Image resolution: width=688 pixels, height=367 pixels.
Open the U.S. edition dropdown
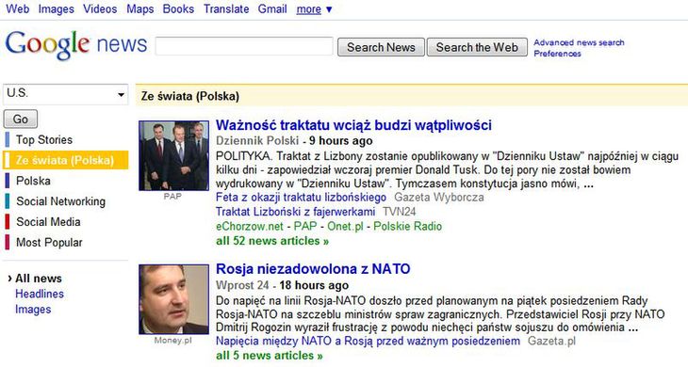click(65, 94)
